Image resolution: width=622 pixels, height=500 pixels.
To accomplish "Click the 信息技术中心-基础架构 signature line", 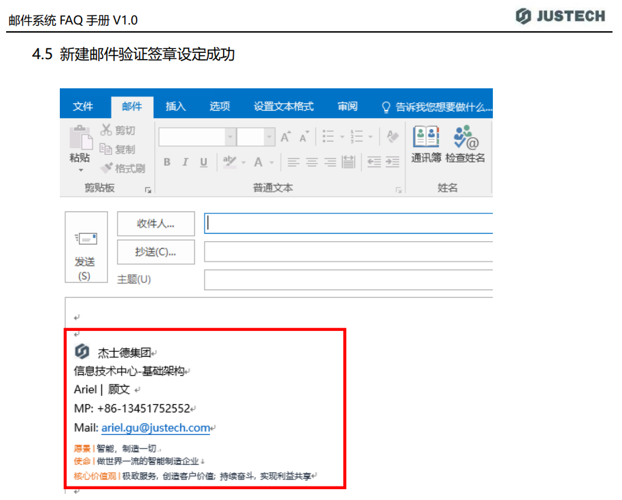I will pyautogui.click(x=129, y=371).
